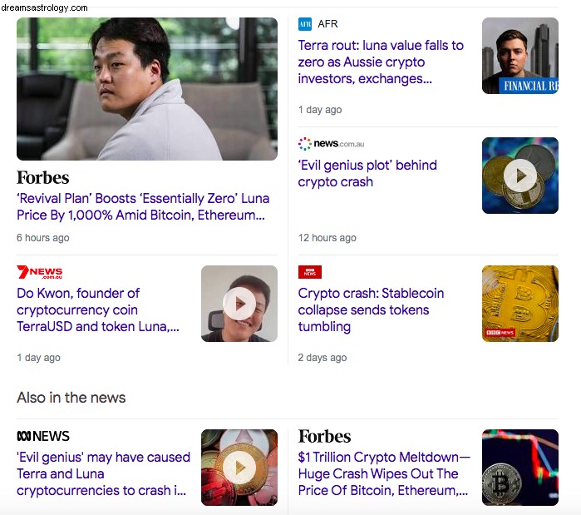Click the AFR source name text
The height and width of the screenshot is (515, 581).
point(327,24)
